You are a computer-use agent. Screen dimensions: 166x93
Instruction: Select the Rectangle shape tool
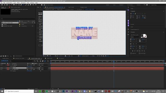pyautogui.click(x=19, y=5)
